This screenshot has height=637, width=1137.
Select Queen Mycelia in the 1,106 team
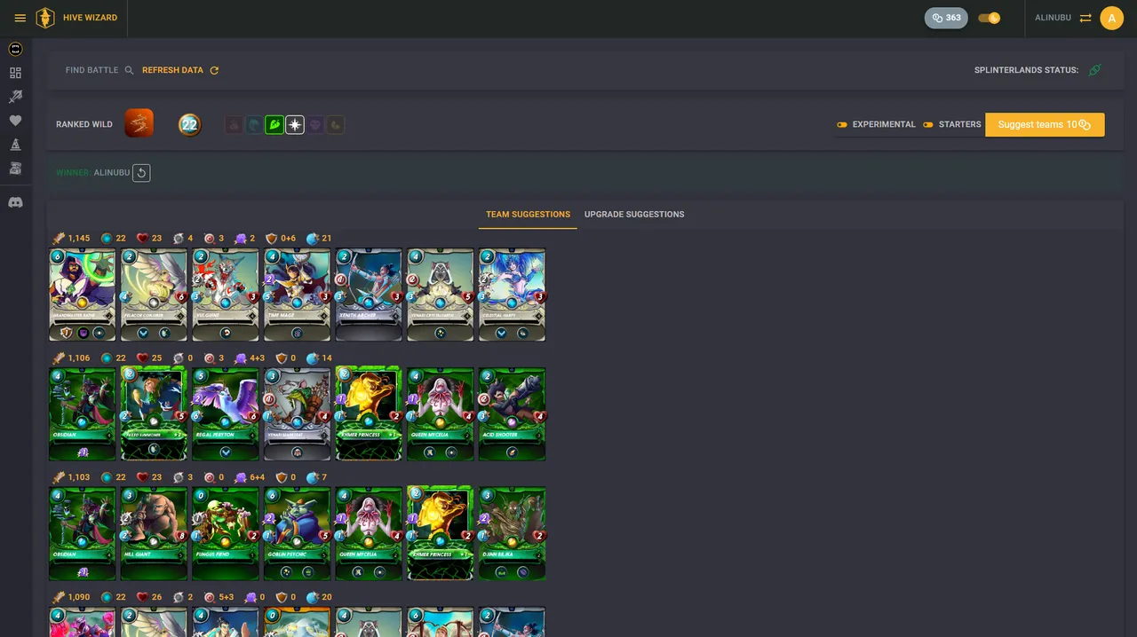441,414
